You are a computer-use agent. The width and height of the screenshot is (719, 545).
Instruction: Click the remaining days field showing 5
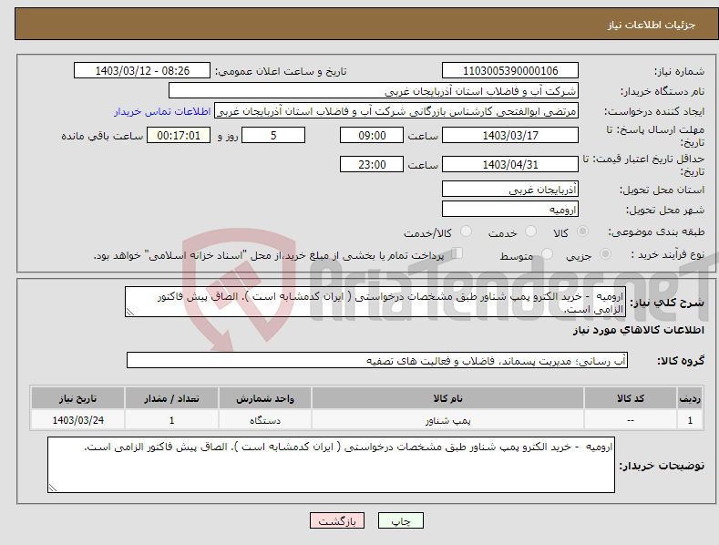(273, 135)
